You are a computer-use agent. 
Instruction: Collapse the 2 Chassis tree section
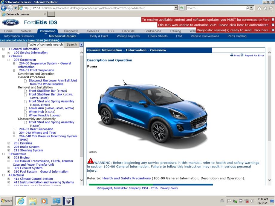(3, 56)
